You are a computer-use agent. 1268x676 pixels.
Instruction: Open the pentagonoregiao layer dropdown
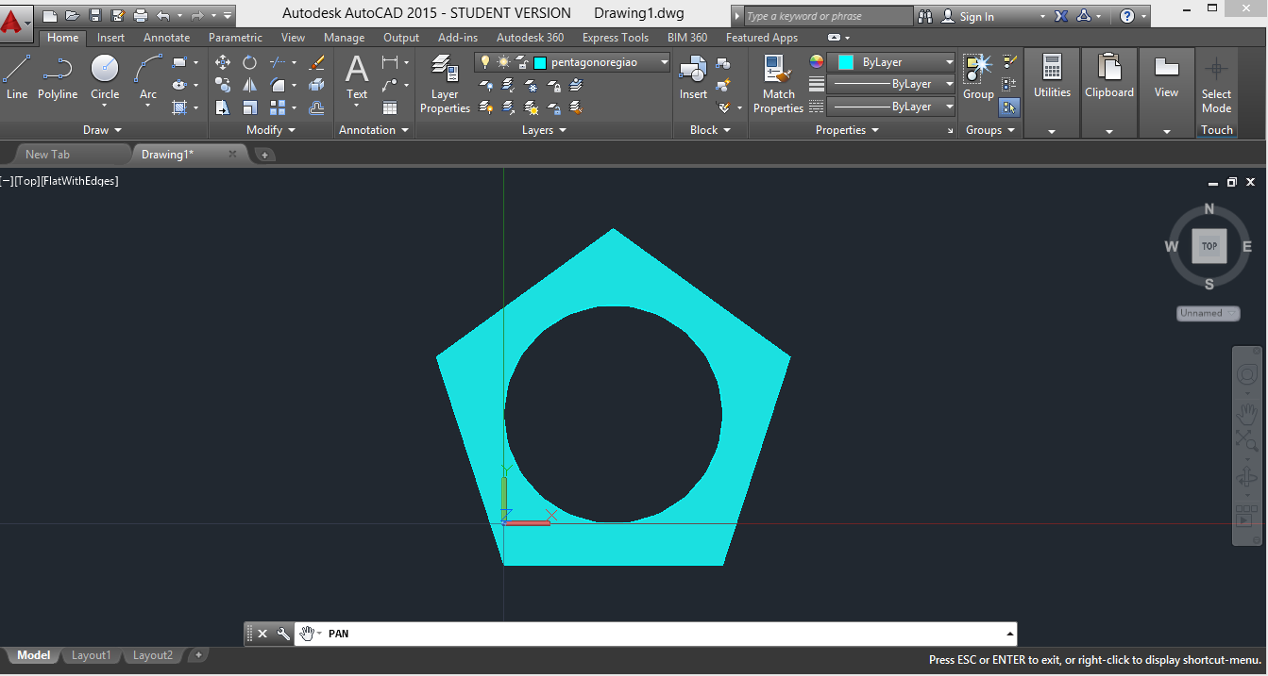(x=664, y=62)
